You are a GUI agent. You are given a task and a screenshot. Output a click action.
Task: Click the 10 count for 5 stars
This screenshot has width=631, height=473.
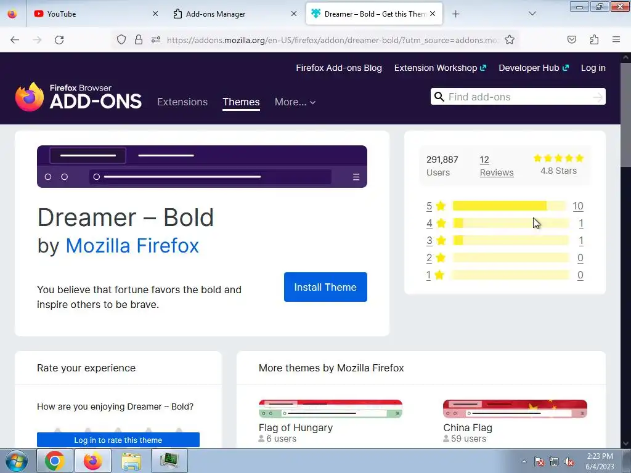[578, 206]
